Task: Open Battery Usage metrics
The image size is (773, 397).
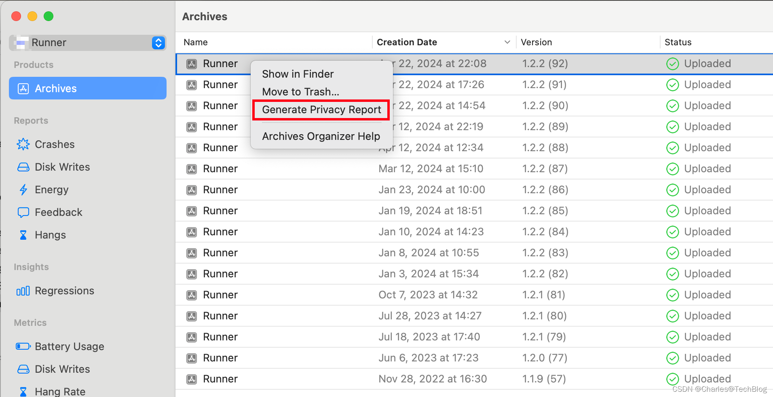Action: [70, 346]
